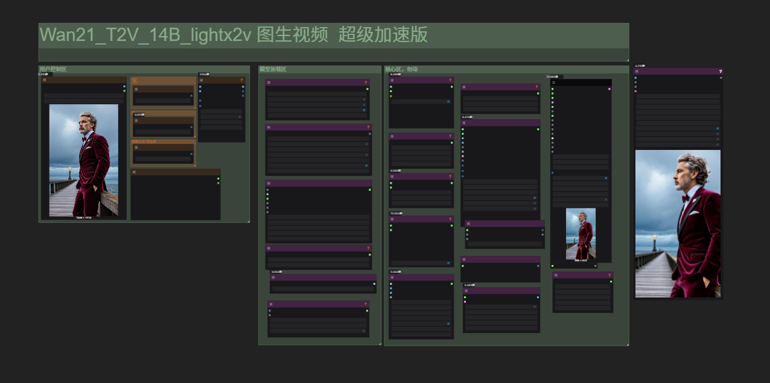Open help on the far-right output preview node
Viewport: 770px width, 383px height.
(721, 71)
